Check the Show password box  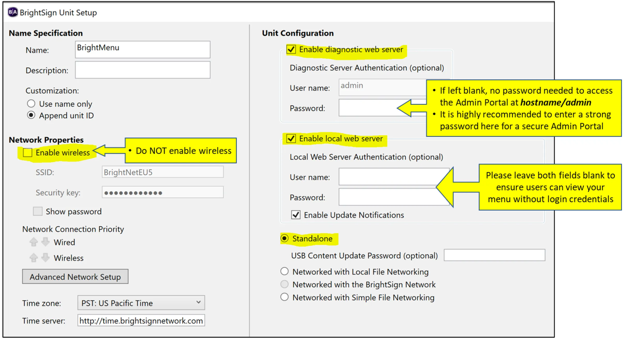coord(38,211)
